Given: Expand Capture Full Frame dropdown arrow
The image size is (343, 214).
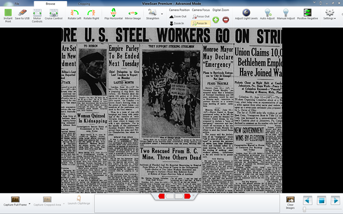Looking at the screenshot, I should coord(30,204).
